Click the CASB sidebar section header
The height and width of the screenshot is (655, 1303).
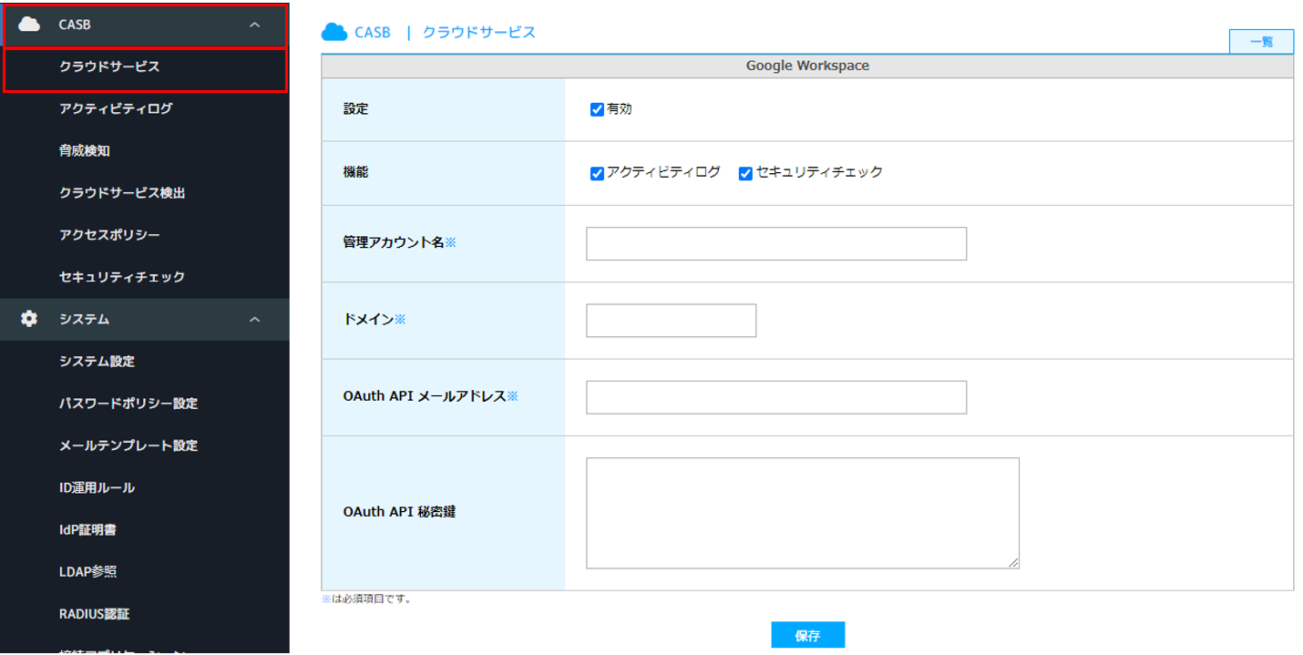[x=145, y=25]
